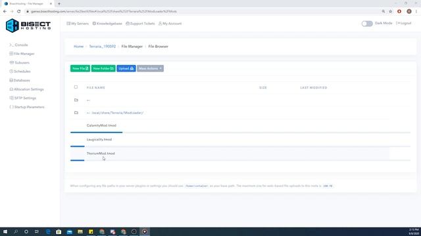This screenshot has height=236, width=421.
Task: Open Knowledgebase in the top menu
Action: tap(107, 24)
